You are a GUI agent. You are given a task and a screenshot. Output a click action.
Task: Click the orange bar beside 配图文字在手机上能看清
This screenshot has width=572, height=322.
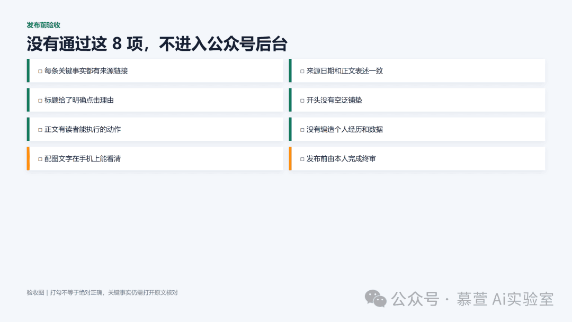pyautogui.click(x=28, y=158)
